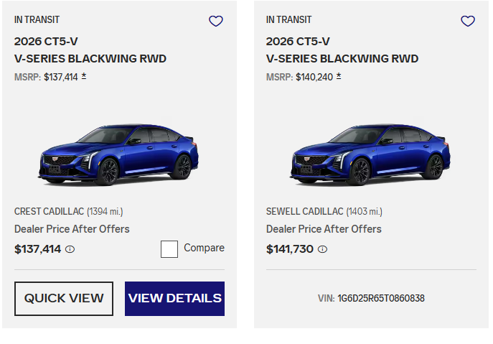Tick the Compare checkbox
Viewport: 493px width, 344px height.
(x=169, y=249)
